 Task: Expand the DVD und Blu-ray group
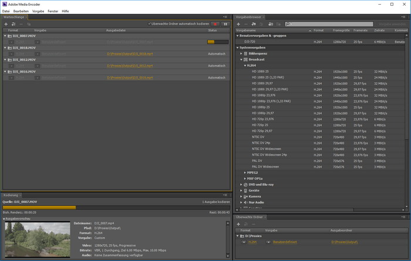pyautogui.click(x=241, y=185)
